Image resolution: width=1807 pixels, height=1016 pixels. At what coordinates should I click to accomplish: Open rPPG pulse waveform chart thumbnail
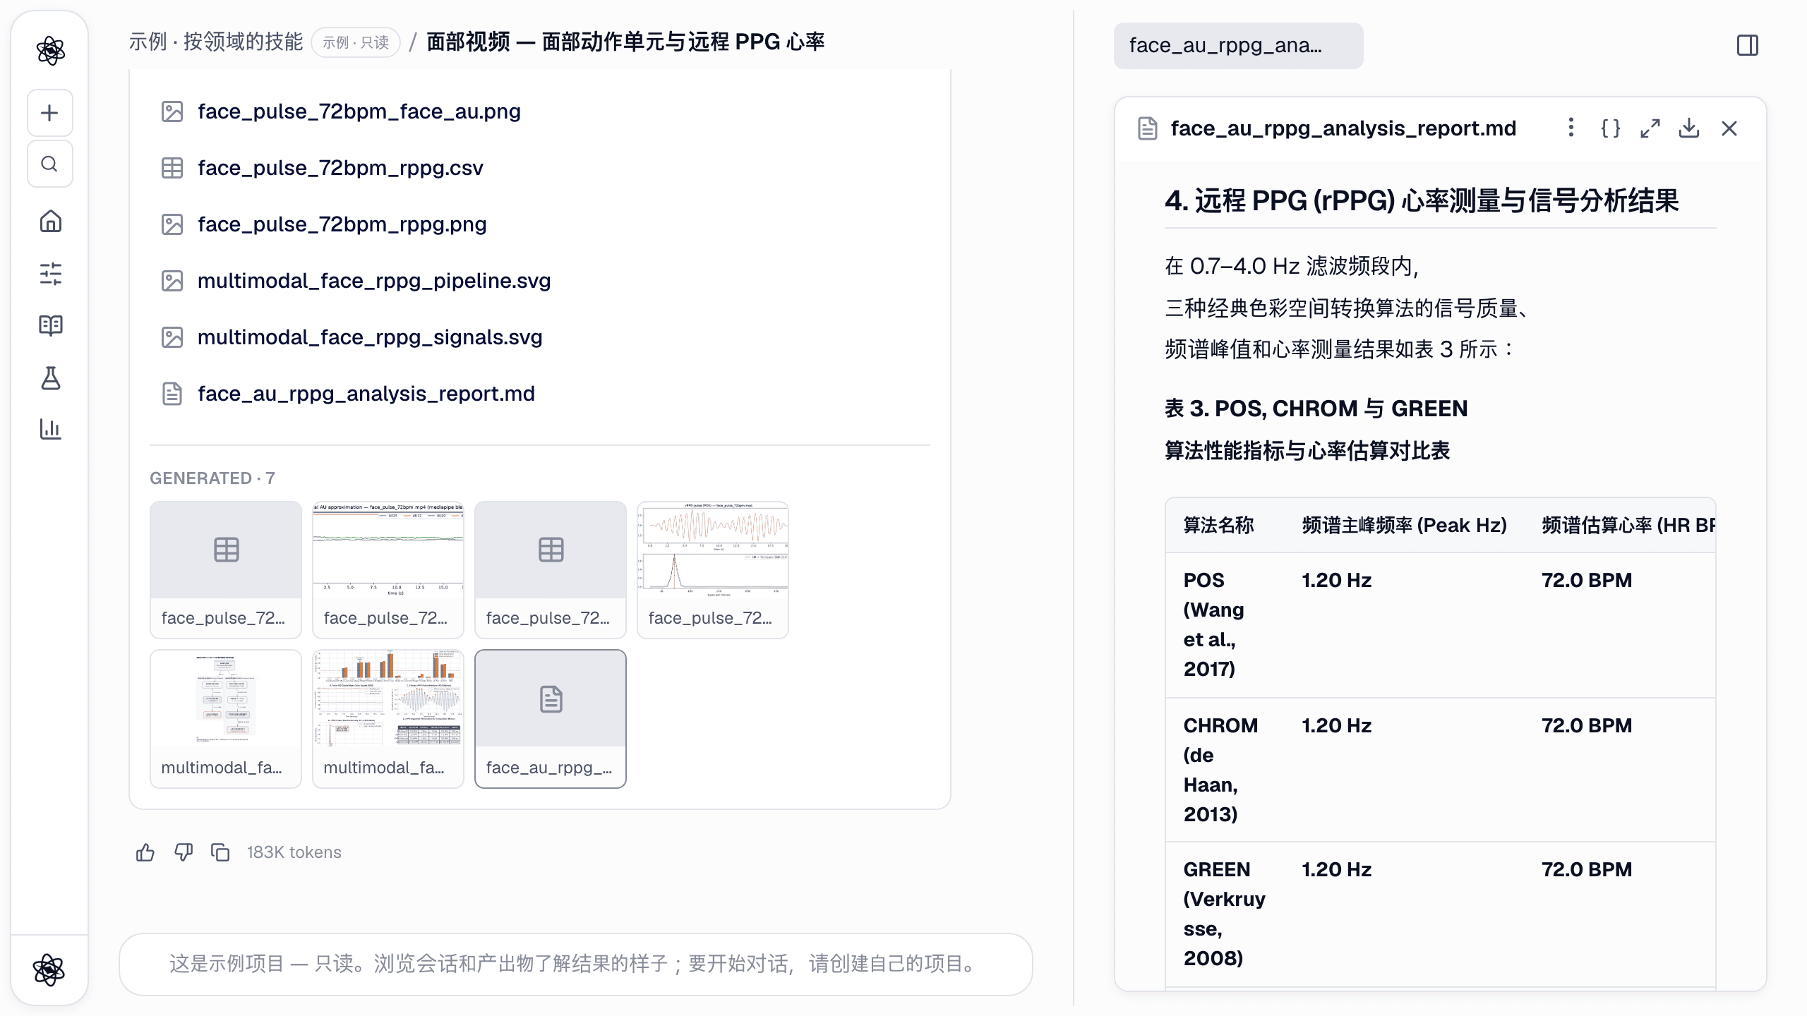(x=713, y=569)
